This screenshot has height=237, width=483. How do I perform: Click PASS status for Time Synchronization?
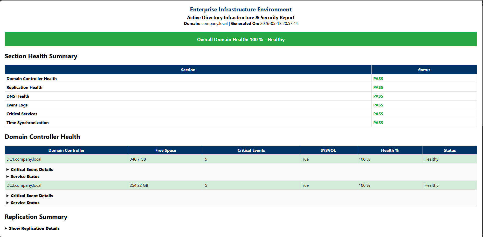378,123
